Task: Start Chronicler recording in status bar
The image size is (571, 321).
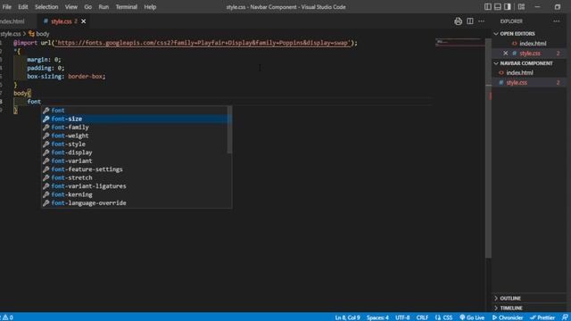Action: [x=508, y=317]
